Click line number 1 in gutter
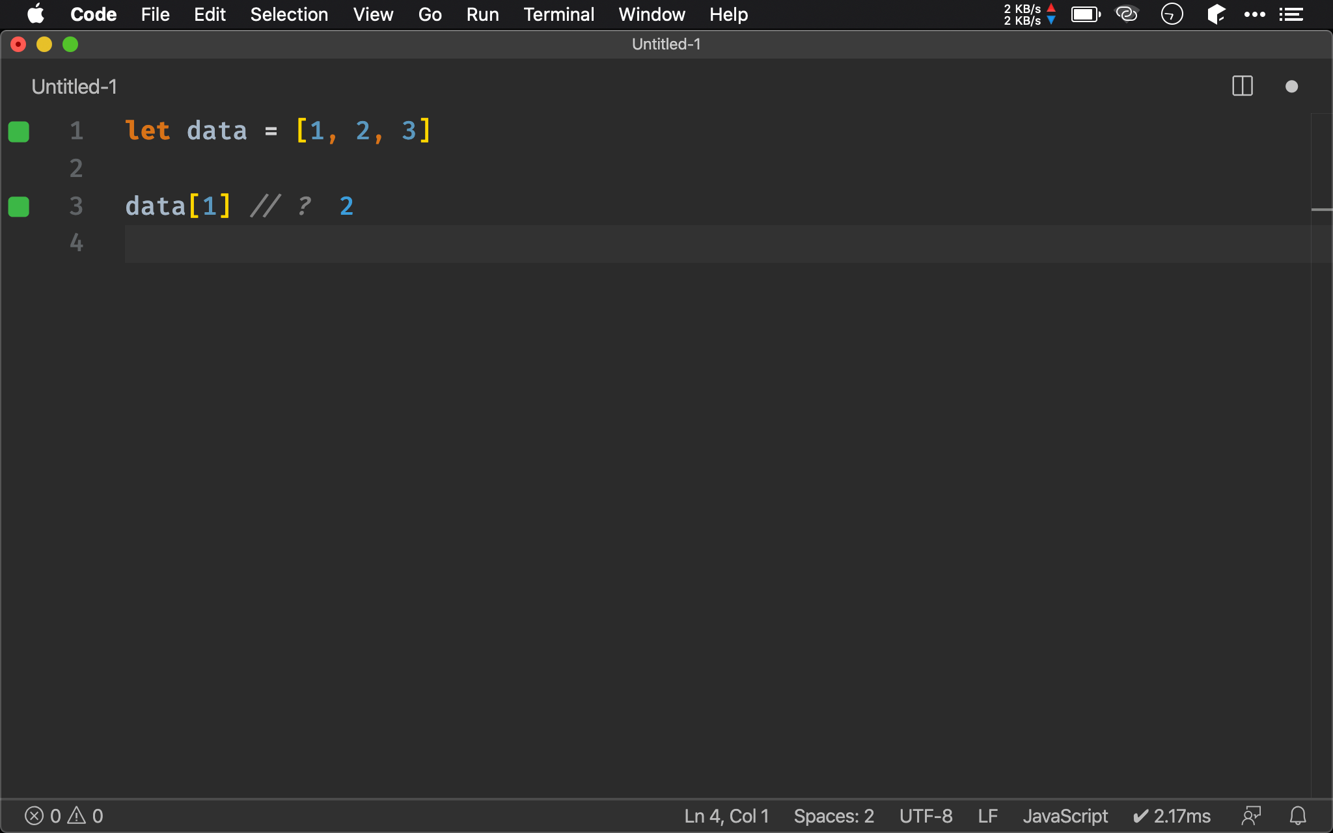 (76, 131)
